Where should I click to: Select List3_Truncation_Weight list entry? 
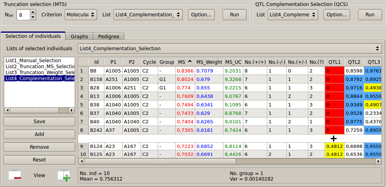coord(40,73)
